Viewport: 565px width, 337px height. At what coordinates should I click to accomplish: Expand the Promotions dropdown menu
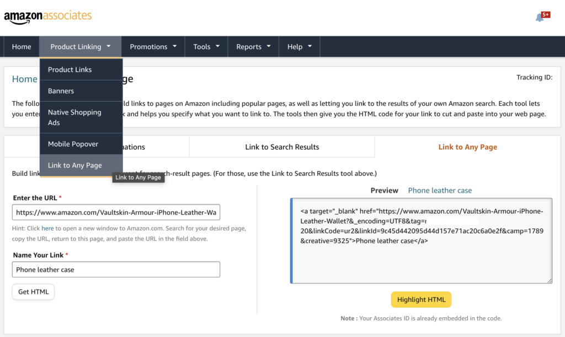point(153,47)
